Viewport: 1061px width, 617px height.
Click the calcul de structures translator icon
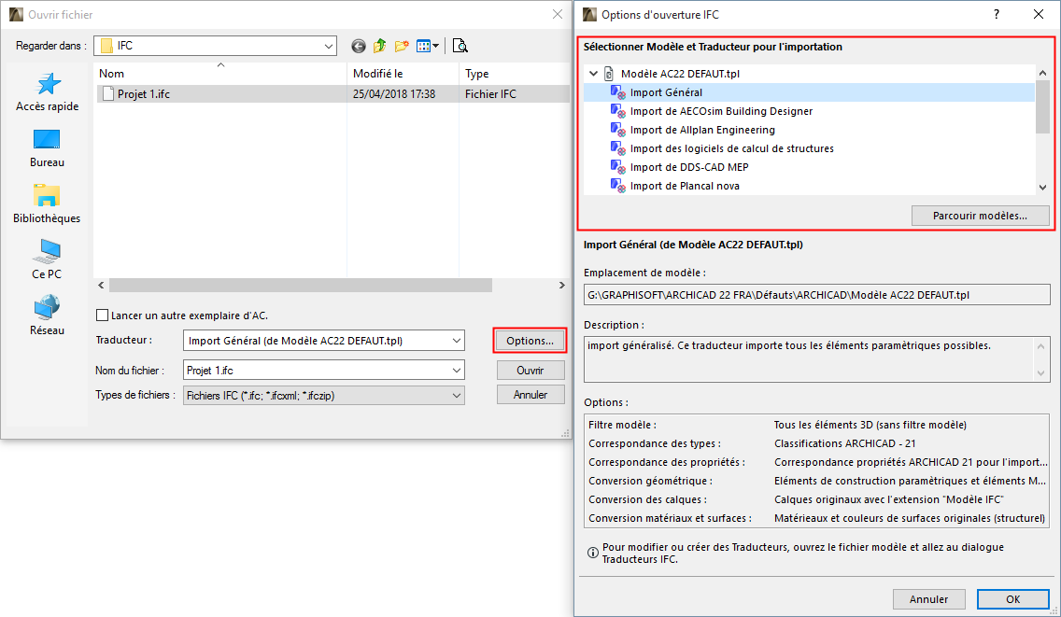tap(617, 148)
